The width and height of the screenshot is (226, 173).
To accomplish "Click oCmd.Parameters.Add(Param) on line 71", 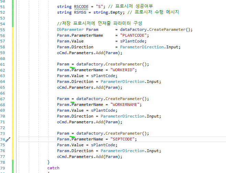I will (x=88, y=122).
